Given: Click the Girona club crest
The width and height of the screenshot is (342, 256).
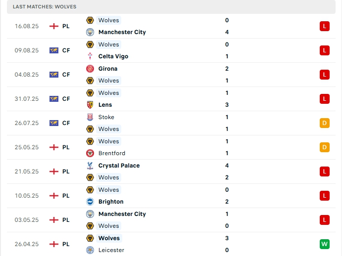Looking at the screenshot, I should click(90, 69).
